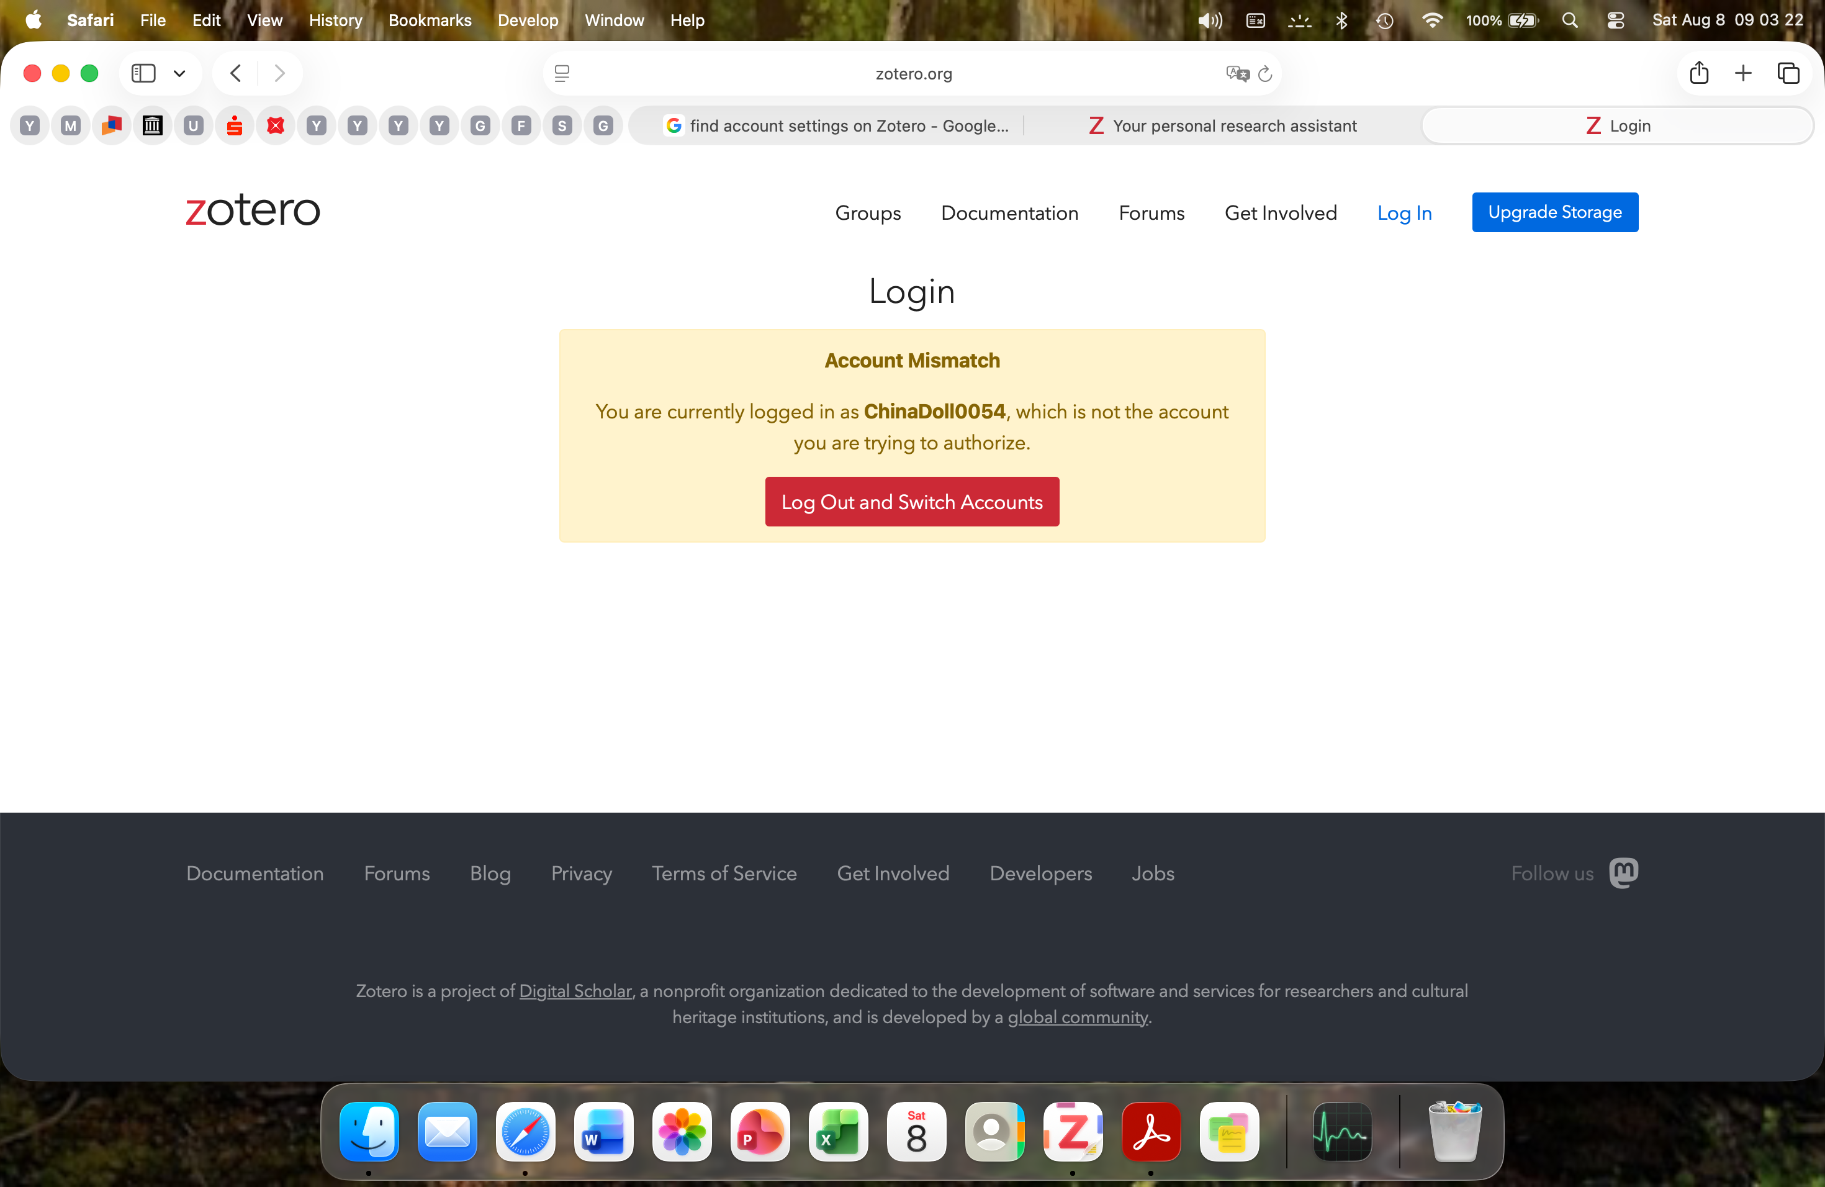Open the pinned tab labeled M
The width and height of the screenshot is (1825, 1187).
[x=71, y=126]
